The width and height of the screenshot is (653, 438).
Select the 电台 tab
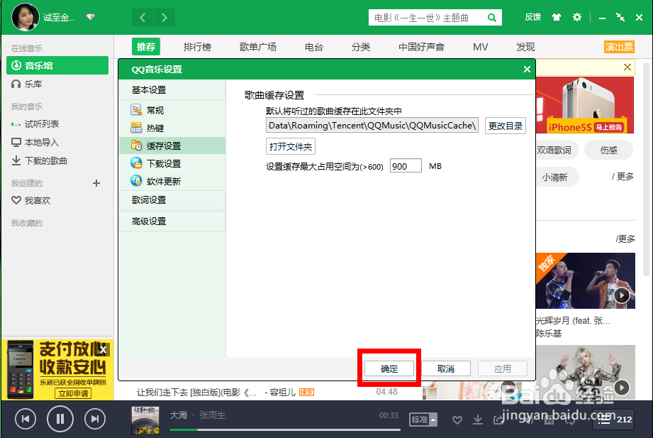[x=314, y=47]
